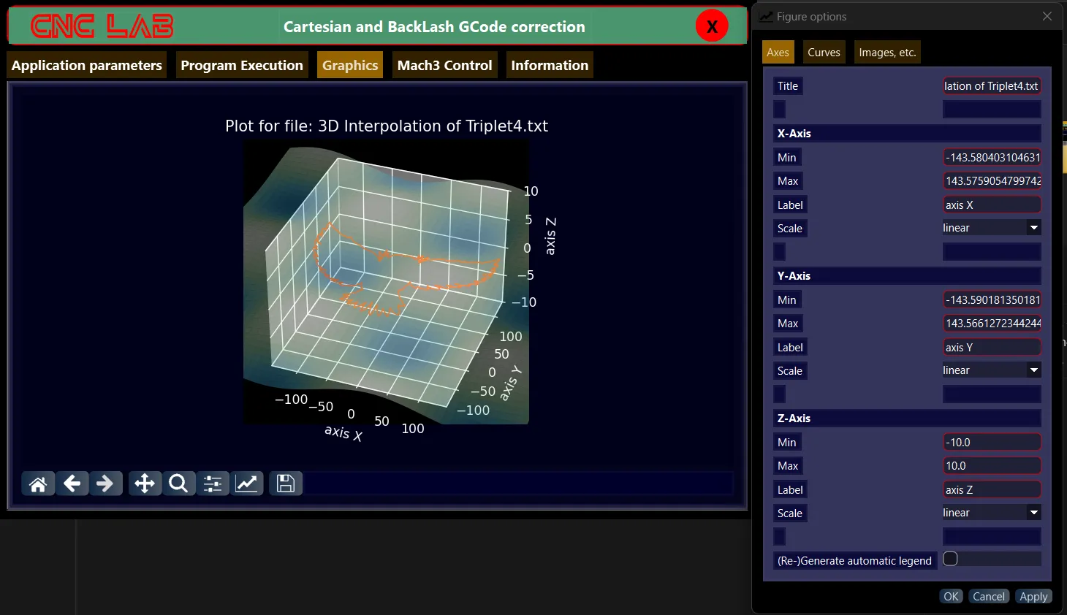Screen dimensions: 1067x615
Task: Activate the Zoom magnifier tool
Action: (178, 484)
